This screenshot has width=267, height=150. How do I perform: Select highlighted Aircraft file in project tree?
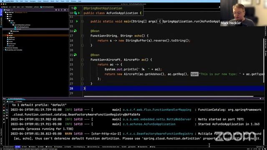coord(18,29)
